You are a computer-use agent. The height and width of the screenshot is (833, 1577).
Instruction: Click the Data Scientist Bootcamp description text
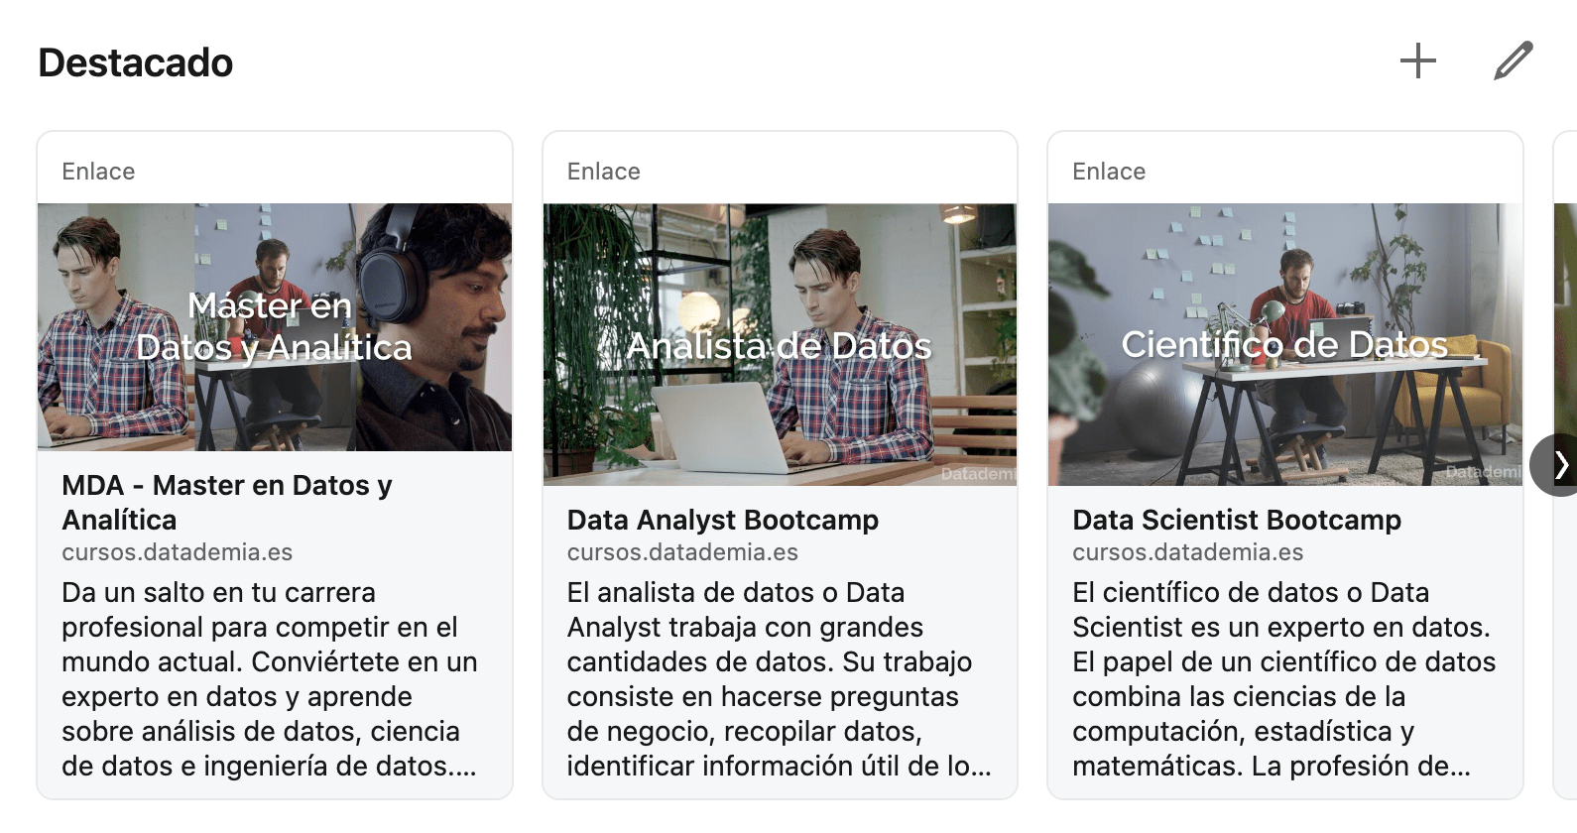tap(1282, 679)
